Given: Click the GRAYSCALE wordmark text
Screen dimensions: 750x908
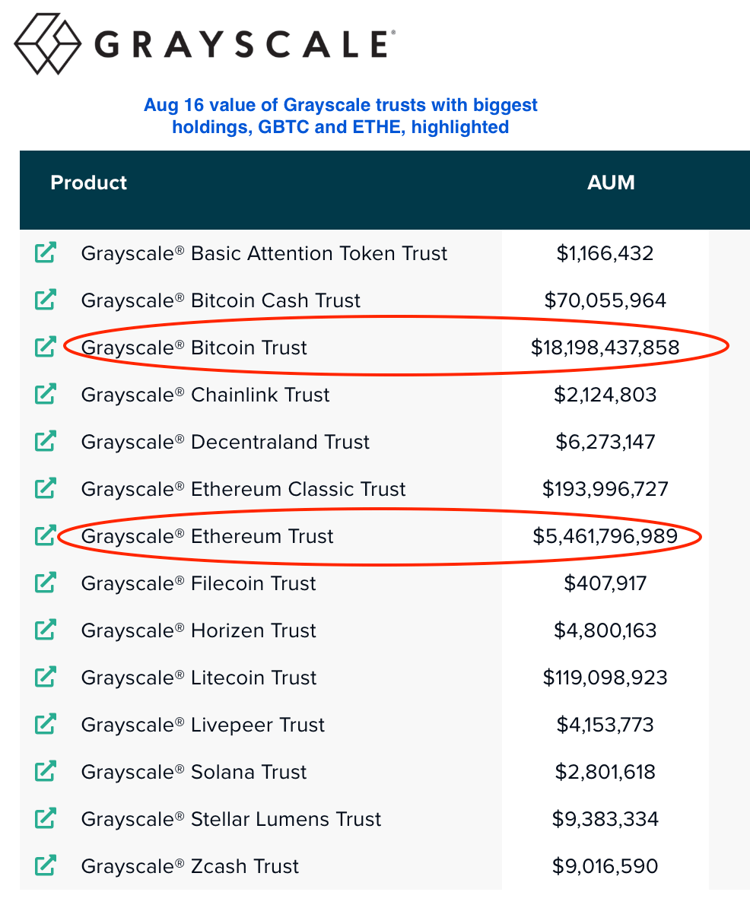Looking at the screenshot, I should (x=243, y=45).
